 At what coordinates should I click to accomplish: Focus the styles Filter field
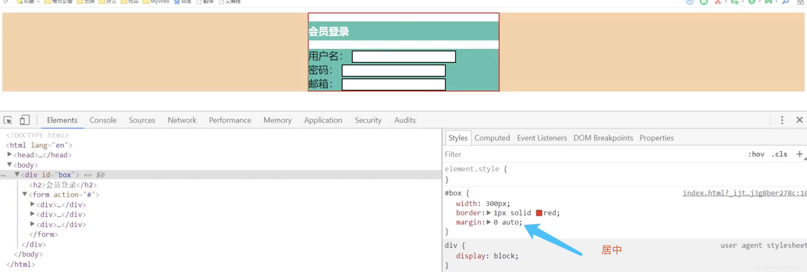[x=592, y=154]
